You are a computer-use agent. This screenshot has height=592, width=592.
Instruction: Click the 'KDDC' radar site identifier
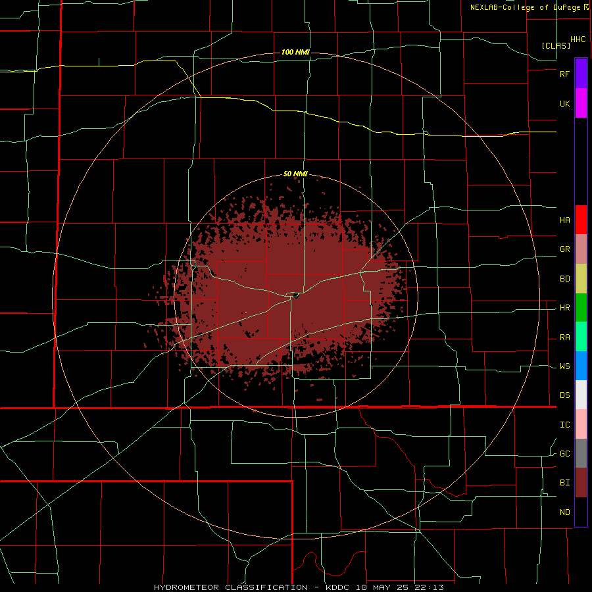[337, 587]
